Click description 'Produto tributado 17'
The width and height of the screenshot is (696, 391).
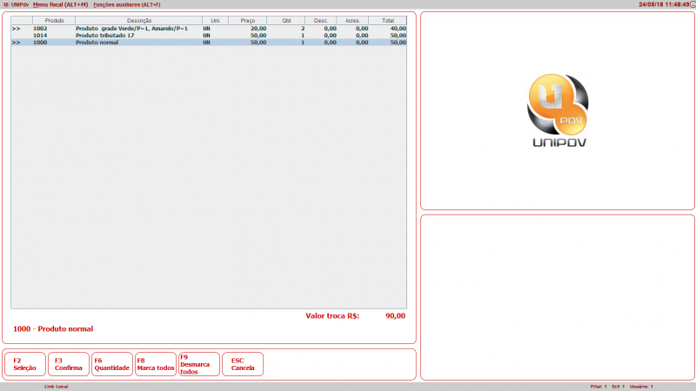[104, 36]
